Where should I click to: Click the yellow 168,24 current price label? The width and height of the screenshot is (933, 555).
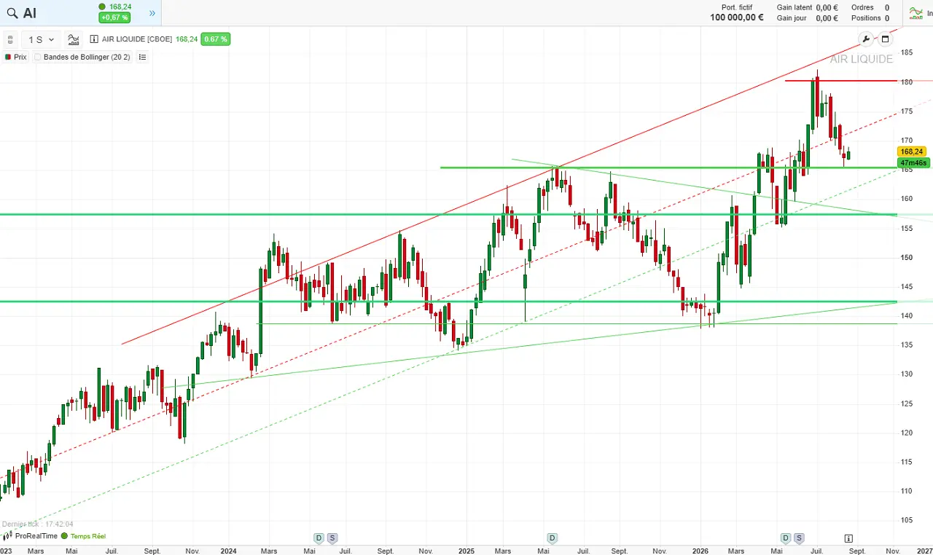911,151
